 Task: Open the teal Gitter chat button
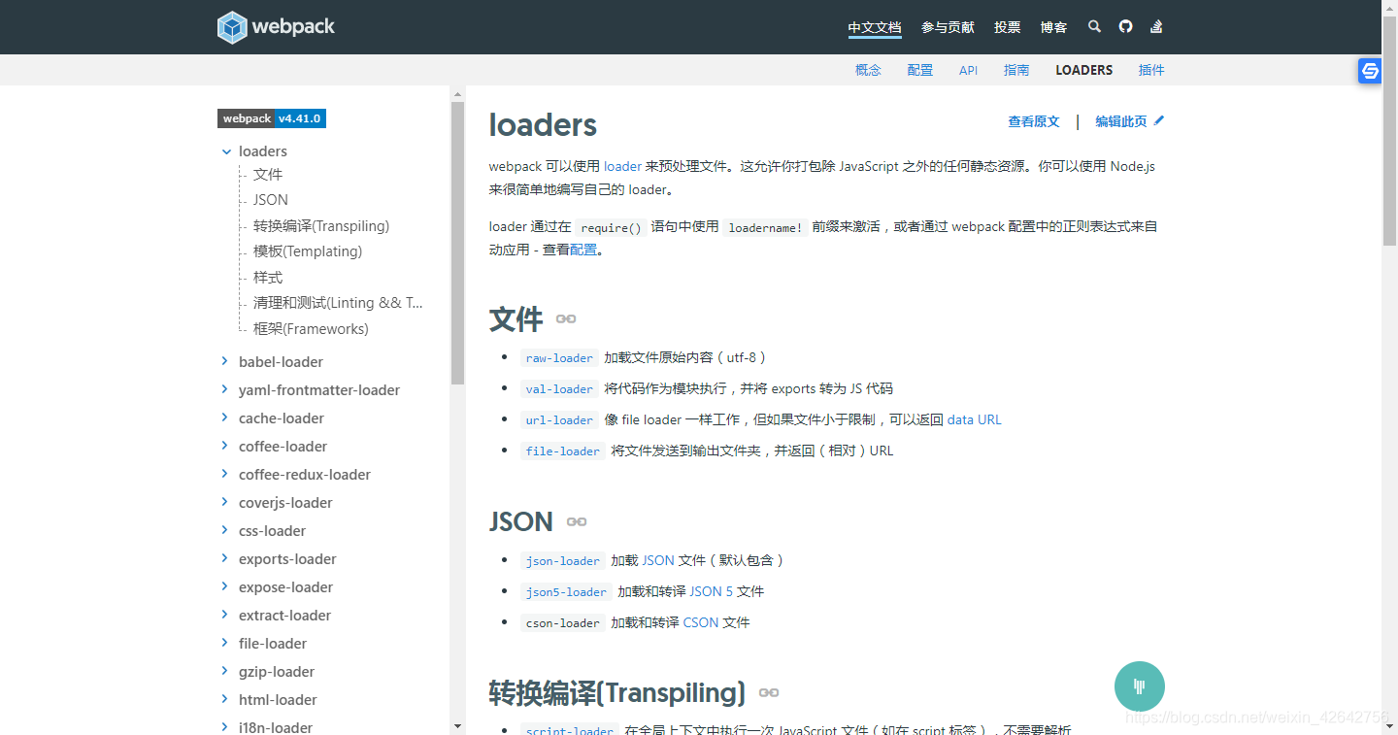[x=1140, y=686]
